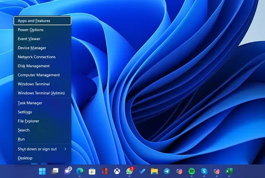
Task: Click the Windows Start button
Action: pos(42,171)
